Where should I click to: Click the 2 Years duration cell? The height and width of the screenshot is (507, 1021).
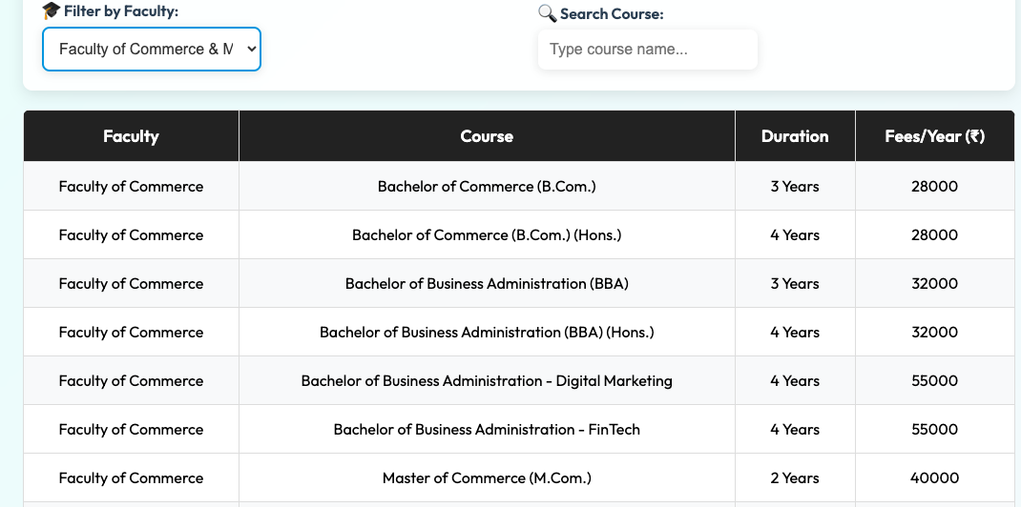point(795,477)
